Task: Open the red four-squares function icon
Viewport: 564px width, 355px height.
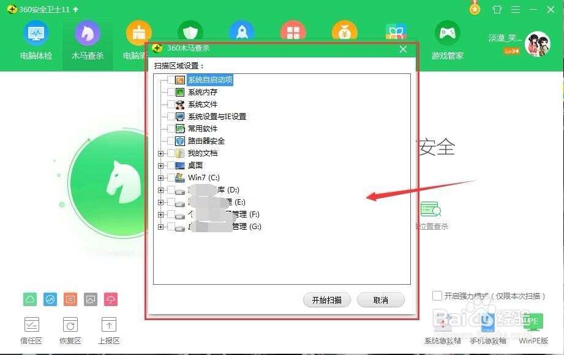Action: [293, 31]
